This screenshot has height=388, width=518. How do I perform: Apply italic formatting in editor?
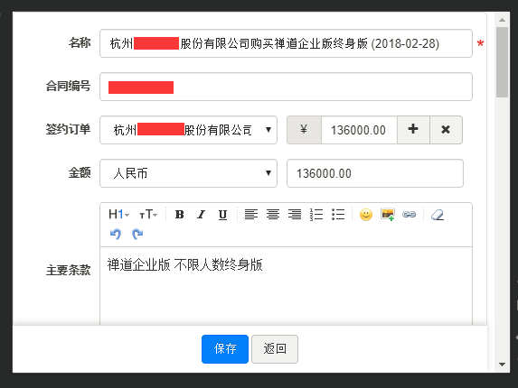[x=201, y=215]
